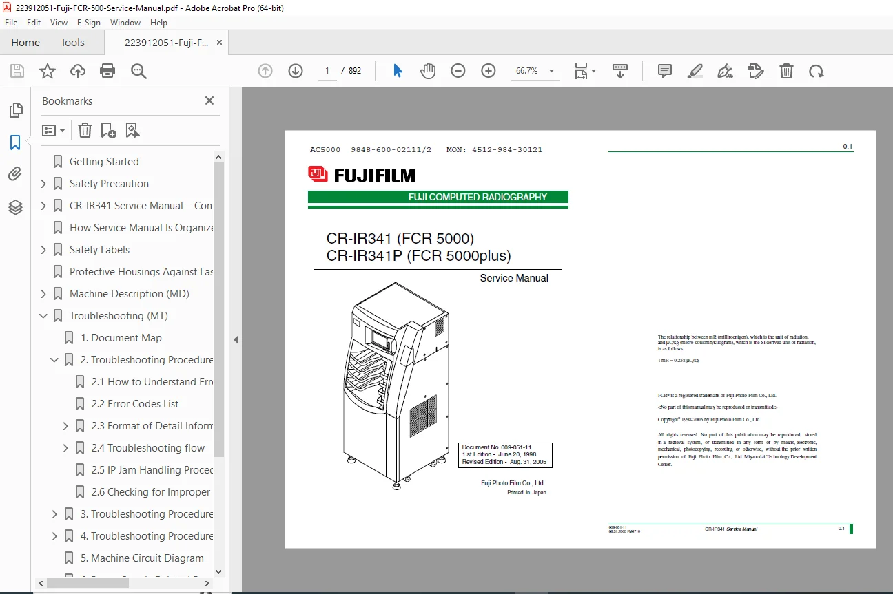Toggle the scrolling mode icon
Viewport: 893px width, 594px height.
[x=620, y=71]
